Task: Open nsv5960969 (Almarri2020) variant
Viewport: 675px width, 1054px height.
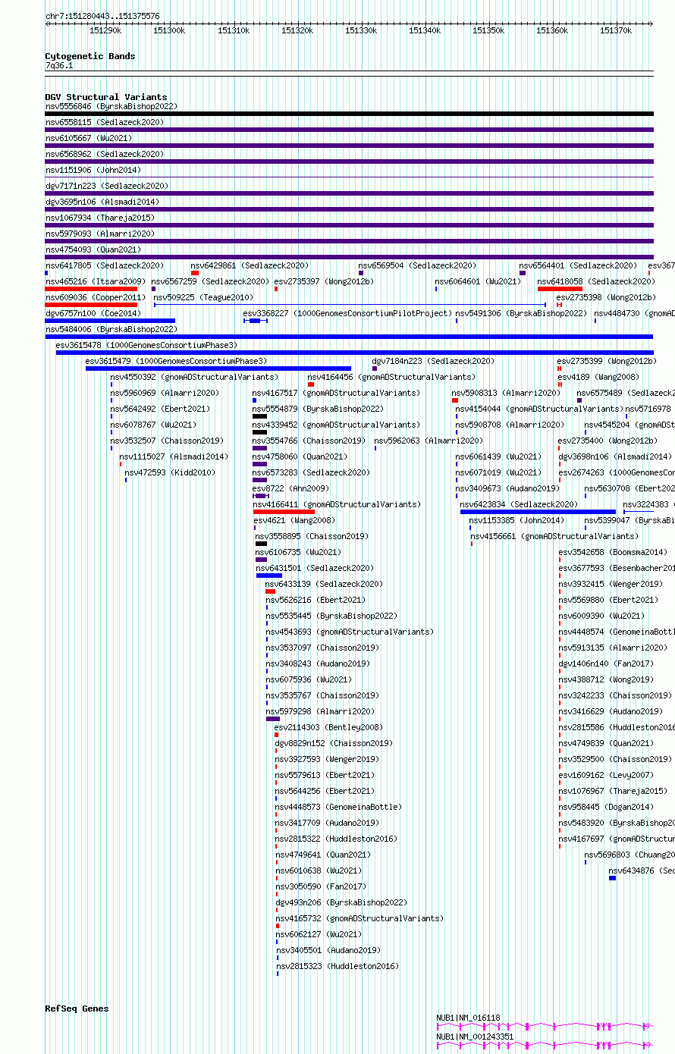Action: click(x=165, y=394)
